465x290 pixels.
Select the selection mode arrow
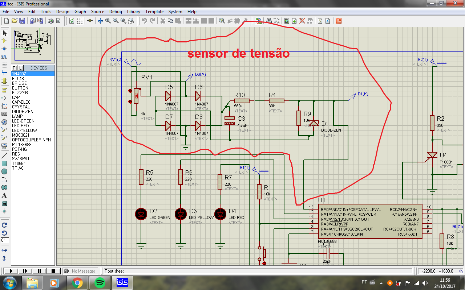tap(4, 33)
